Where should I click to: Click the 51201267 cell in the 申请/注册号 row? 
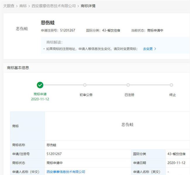[x=88, y=154]
